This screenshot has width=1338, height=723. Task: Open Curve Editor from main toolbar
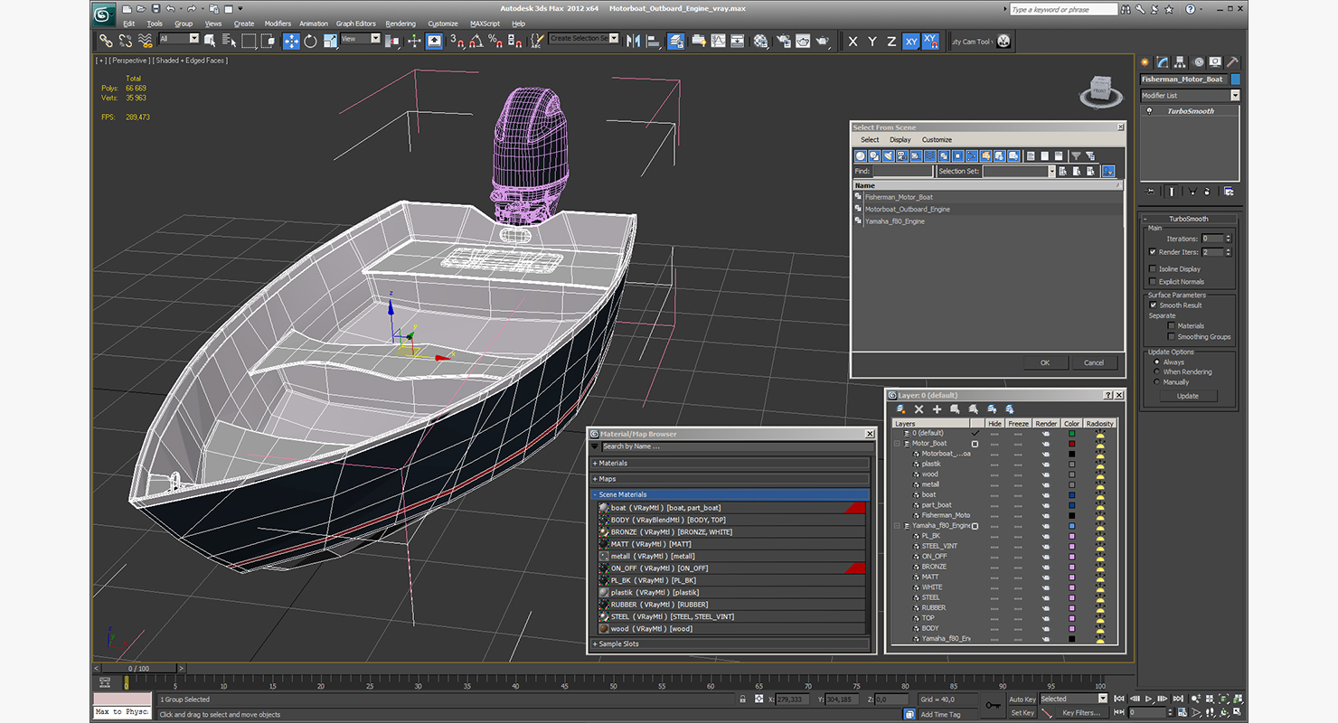click(x=718, y=41)
